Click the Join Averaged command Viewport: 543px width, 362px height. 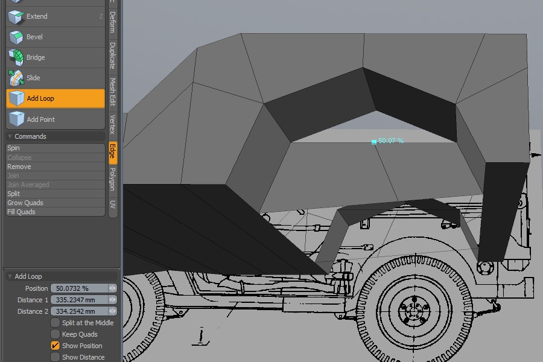56,185
